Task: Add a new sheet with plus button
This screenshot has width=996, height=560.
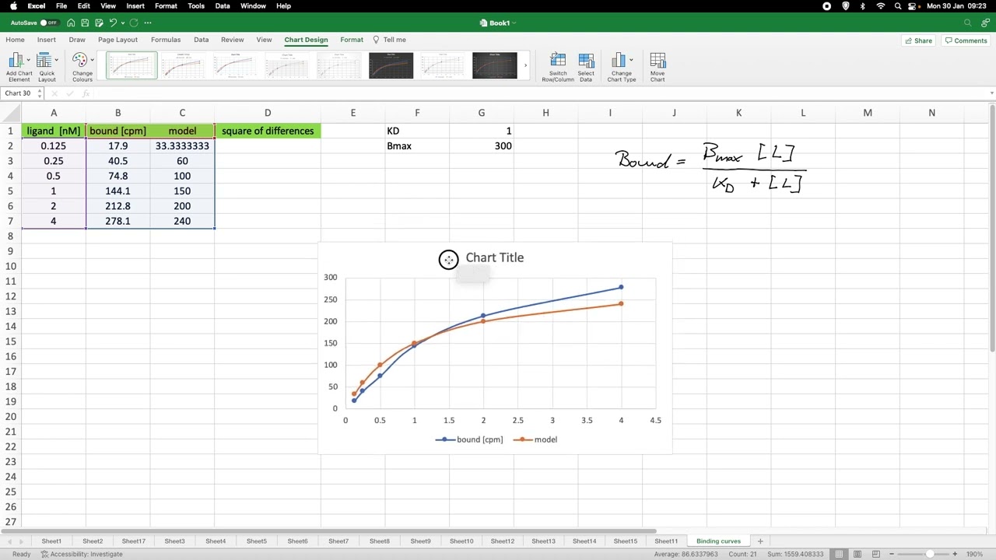Action: pyautogui.click(x=760, y=541)
